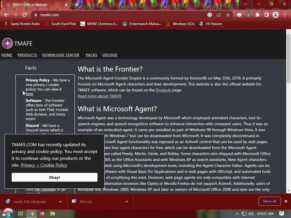Click the 'What is Microsoft Agent?' heading
Viewport: 291px width, 218px height.
point(117,109)
